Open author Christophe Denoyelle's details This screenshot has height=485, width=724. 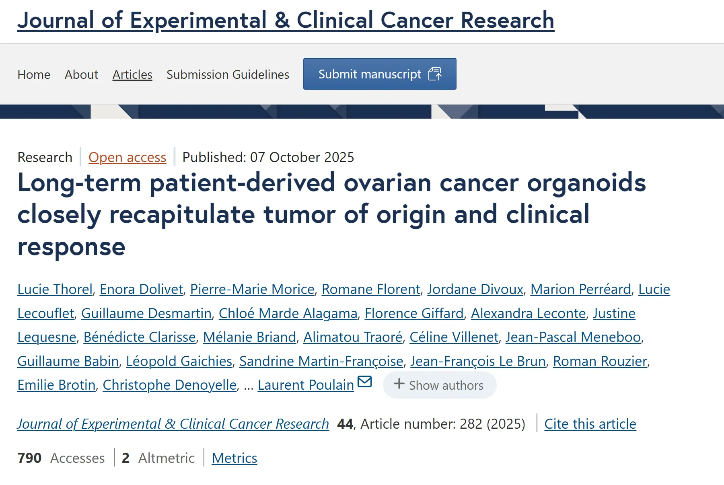point(169,385)
